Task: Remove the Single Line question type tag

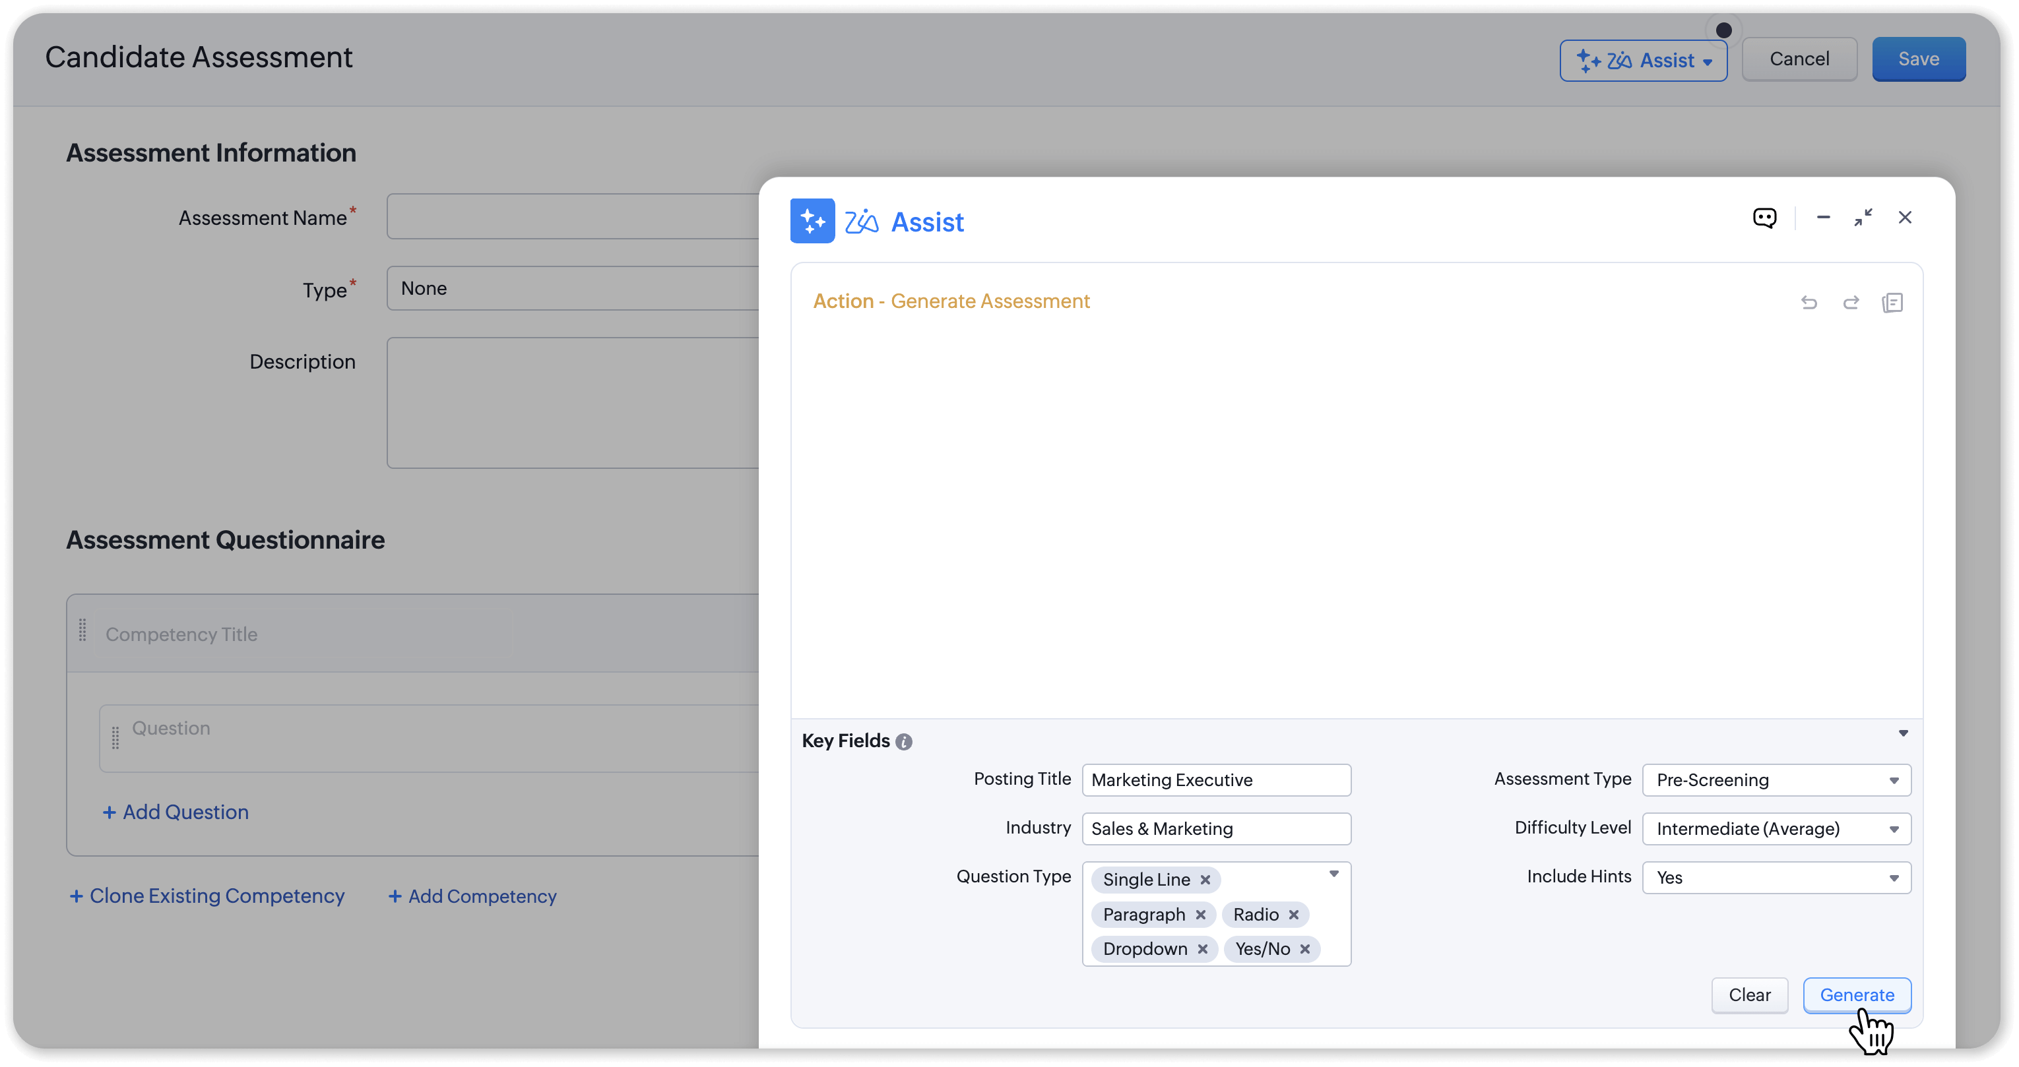Action: 1205,880
